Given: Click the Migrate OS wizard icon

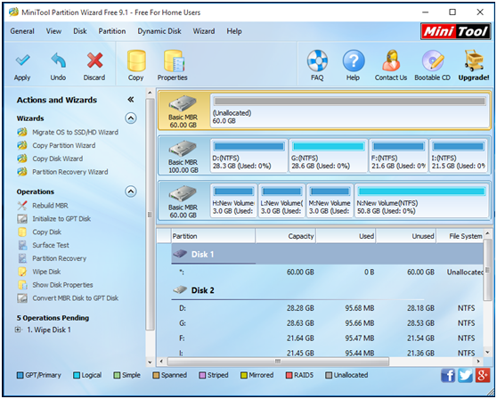Looking at the screenshot, I should 22,132.
